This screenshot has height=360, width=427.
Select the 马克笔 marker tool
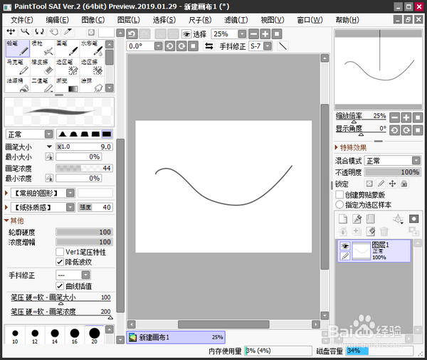18,67
